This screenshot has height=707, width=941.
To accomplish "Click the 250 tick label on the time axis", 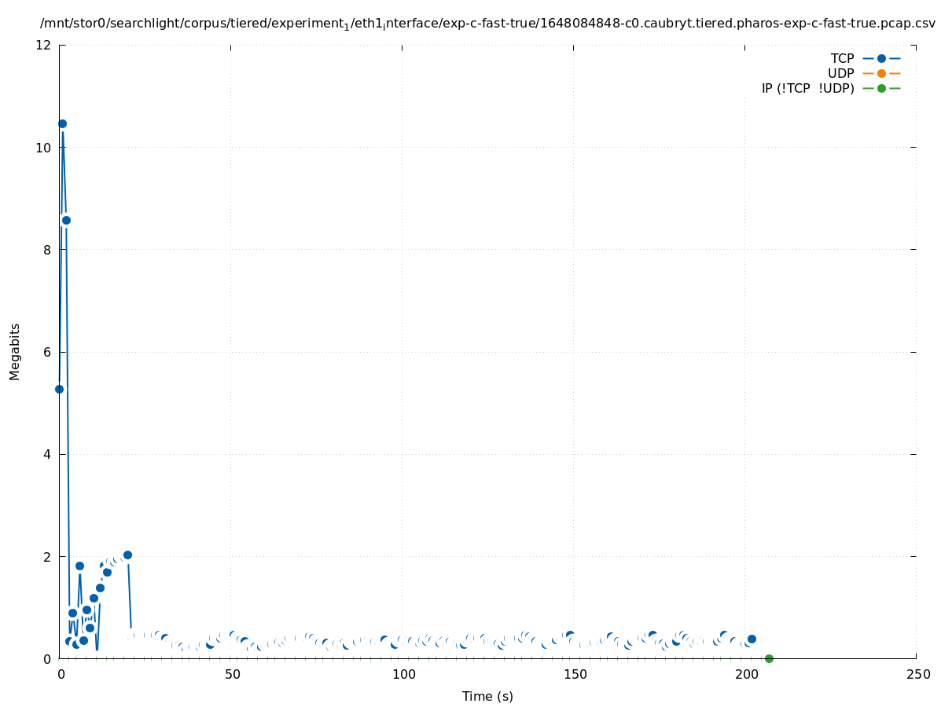I will 917,674.
